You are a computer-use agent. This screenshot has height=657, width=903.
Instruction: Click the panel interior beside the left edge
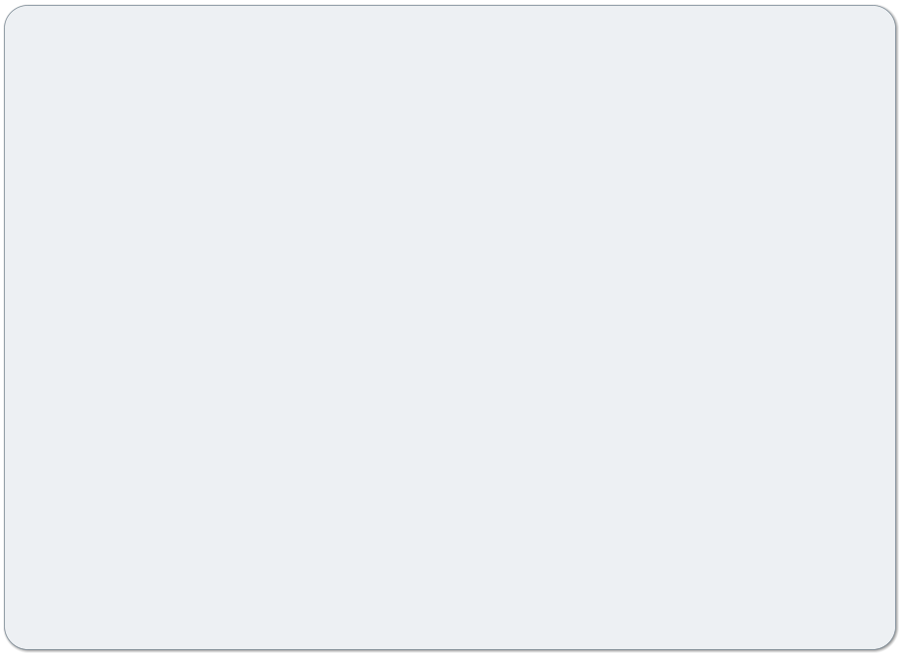pyautogui.click(x=16, y=328)
